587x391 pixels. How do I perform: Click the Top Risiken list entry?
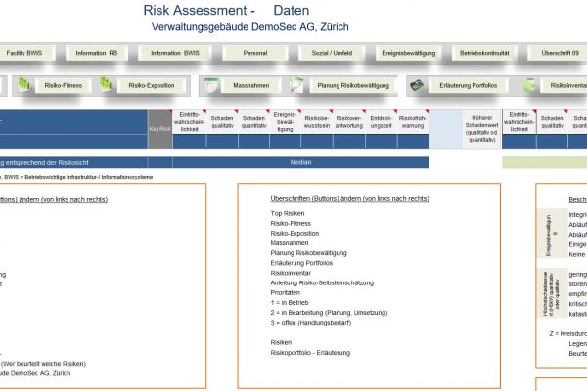(290, 212)
